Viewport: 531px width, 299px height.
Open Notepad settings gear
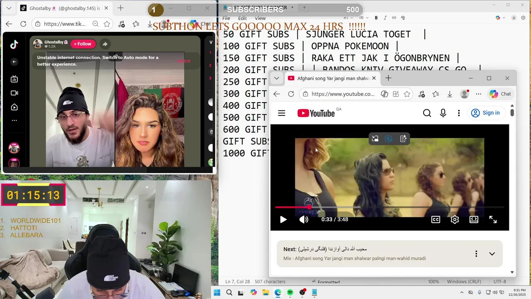[523, 18]
